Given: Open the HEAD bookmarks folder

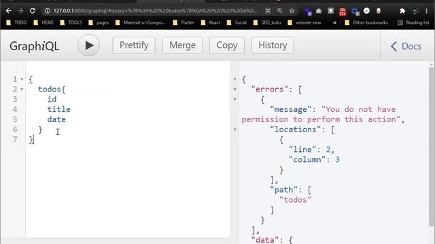Looking at the screenshot, I should [43, 22].
